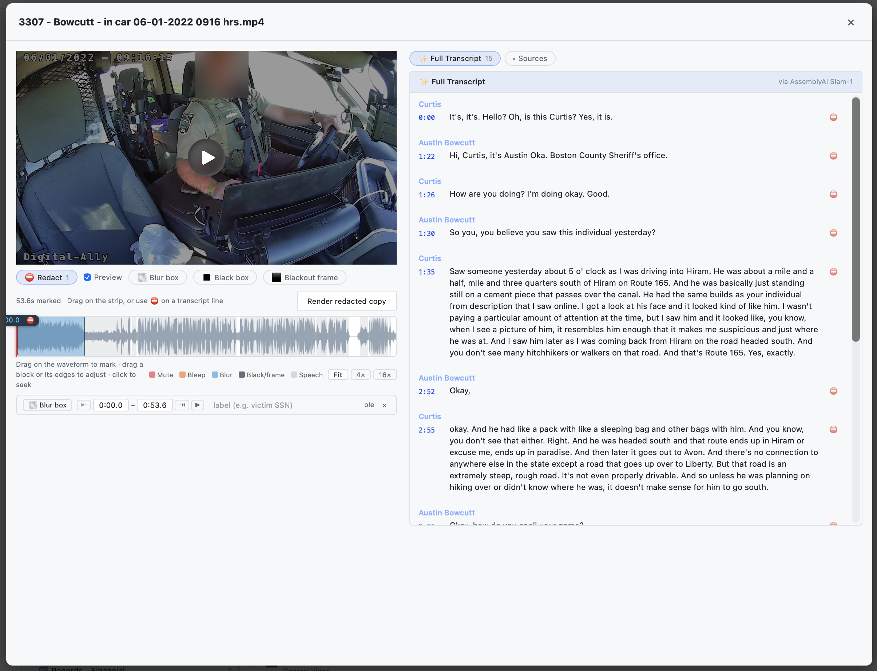Click the first Curtis speaker label
The image size is (877, 671).
(429, 104)
